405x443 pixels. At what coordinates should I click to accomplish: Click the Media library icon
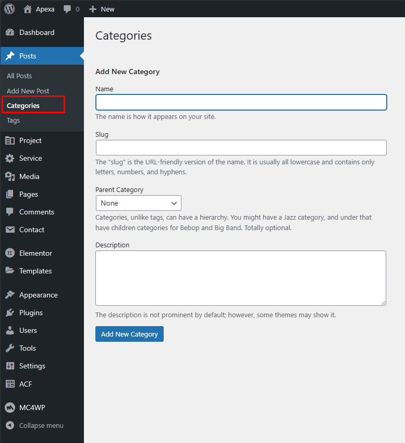coord(9,176)
